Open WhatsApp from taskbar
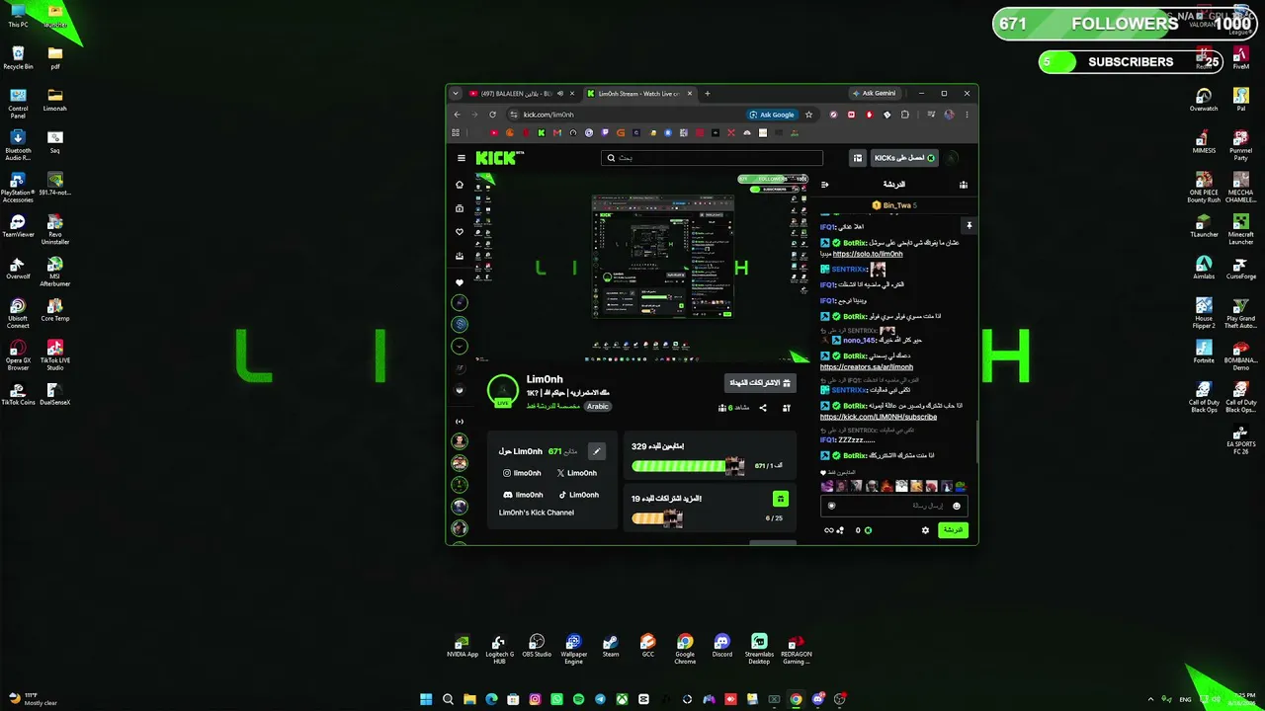The image size is (1265, 711). 556,699
